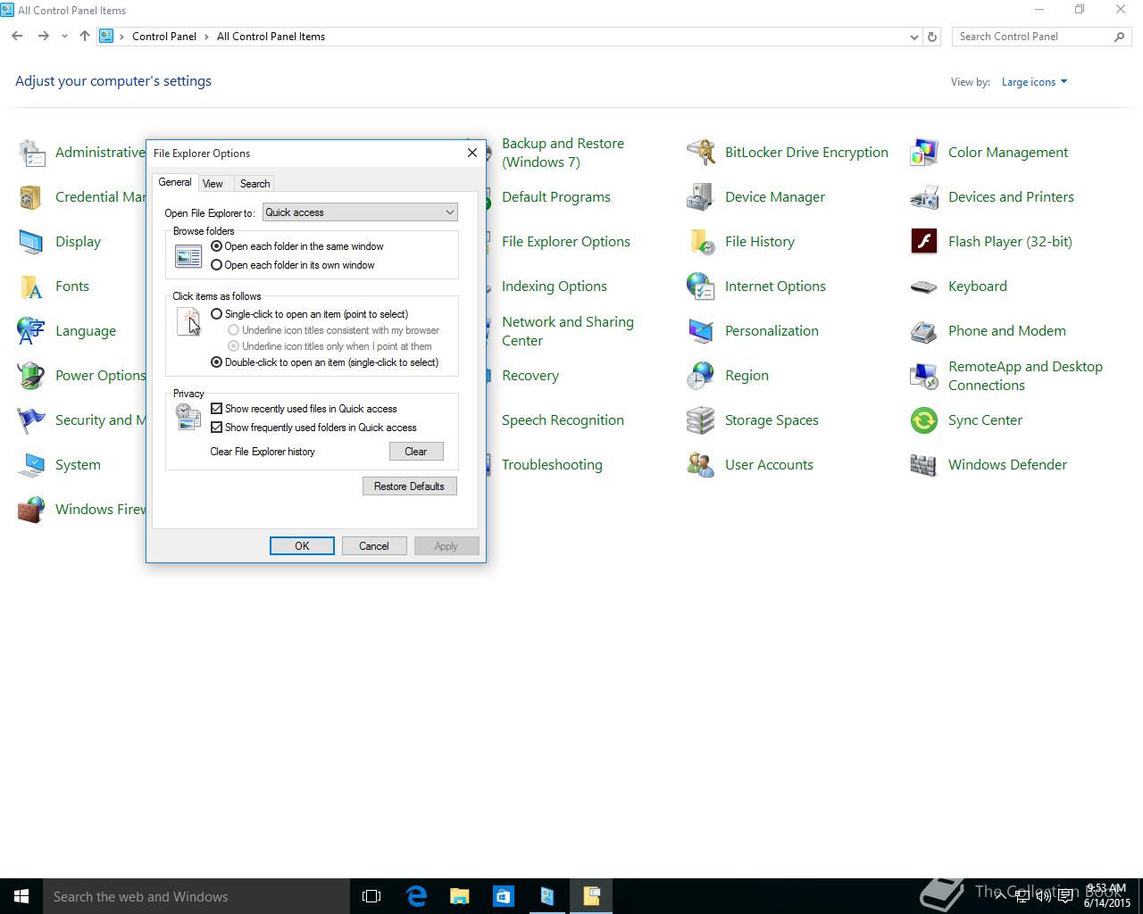The image size is (1143, 914).
Task: Open the Flash Player (32-bit) icon
Action: [x=923, y=242]
